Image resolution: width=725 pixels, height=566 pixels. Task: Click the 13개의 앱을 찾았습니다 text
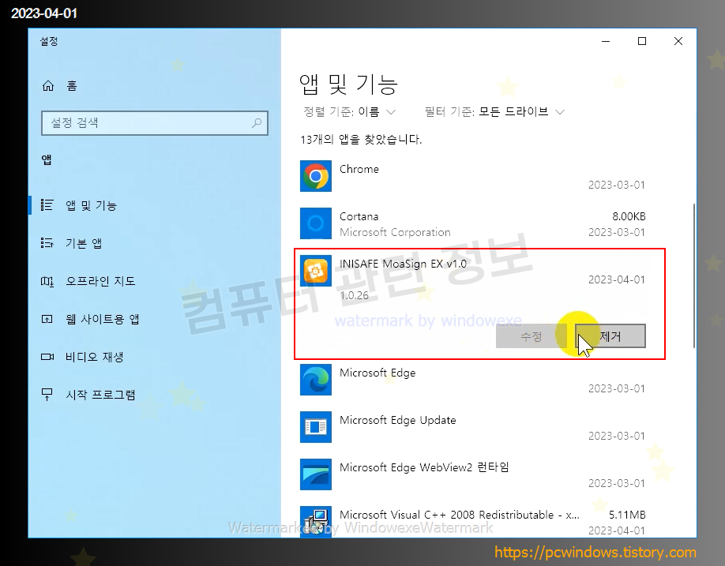361,140
